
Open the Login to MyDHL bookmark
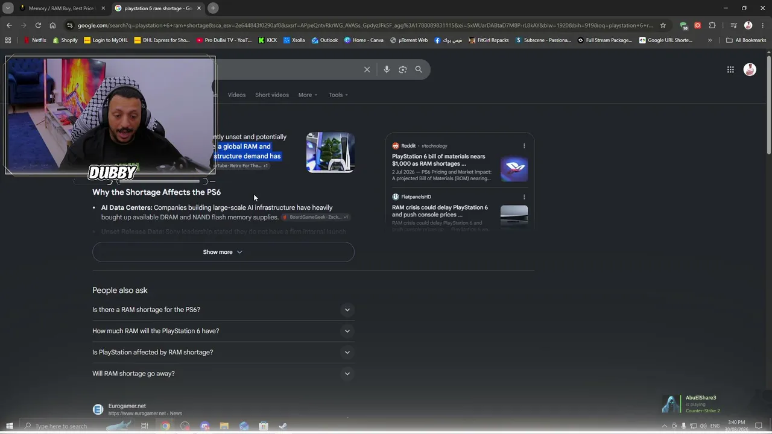point(106,40)
